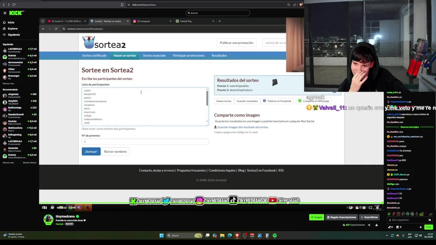Image resolution: width=436 pixels, height=245 pixels.
Task: Share the tinymedrano stream
Action: 369,225
